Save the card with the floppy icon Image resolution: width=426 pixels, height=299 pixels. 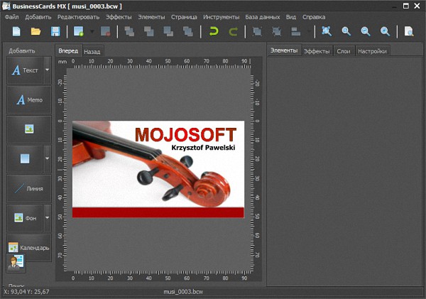click(55, 31)
